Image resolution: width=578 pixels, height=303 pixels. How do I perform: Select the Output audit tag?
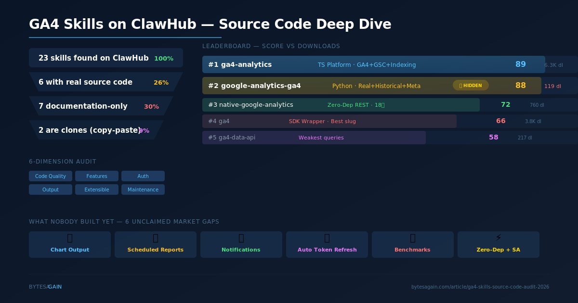click(51, 189)
